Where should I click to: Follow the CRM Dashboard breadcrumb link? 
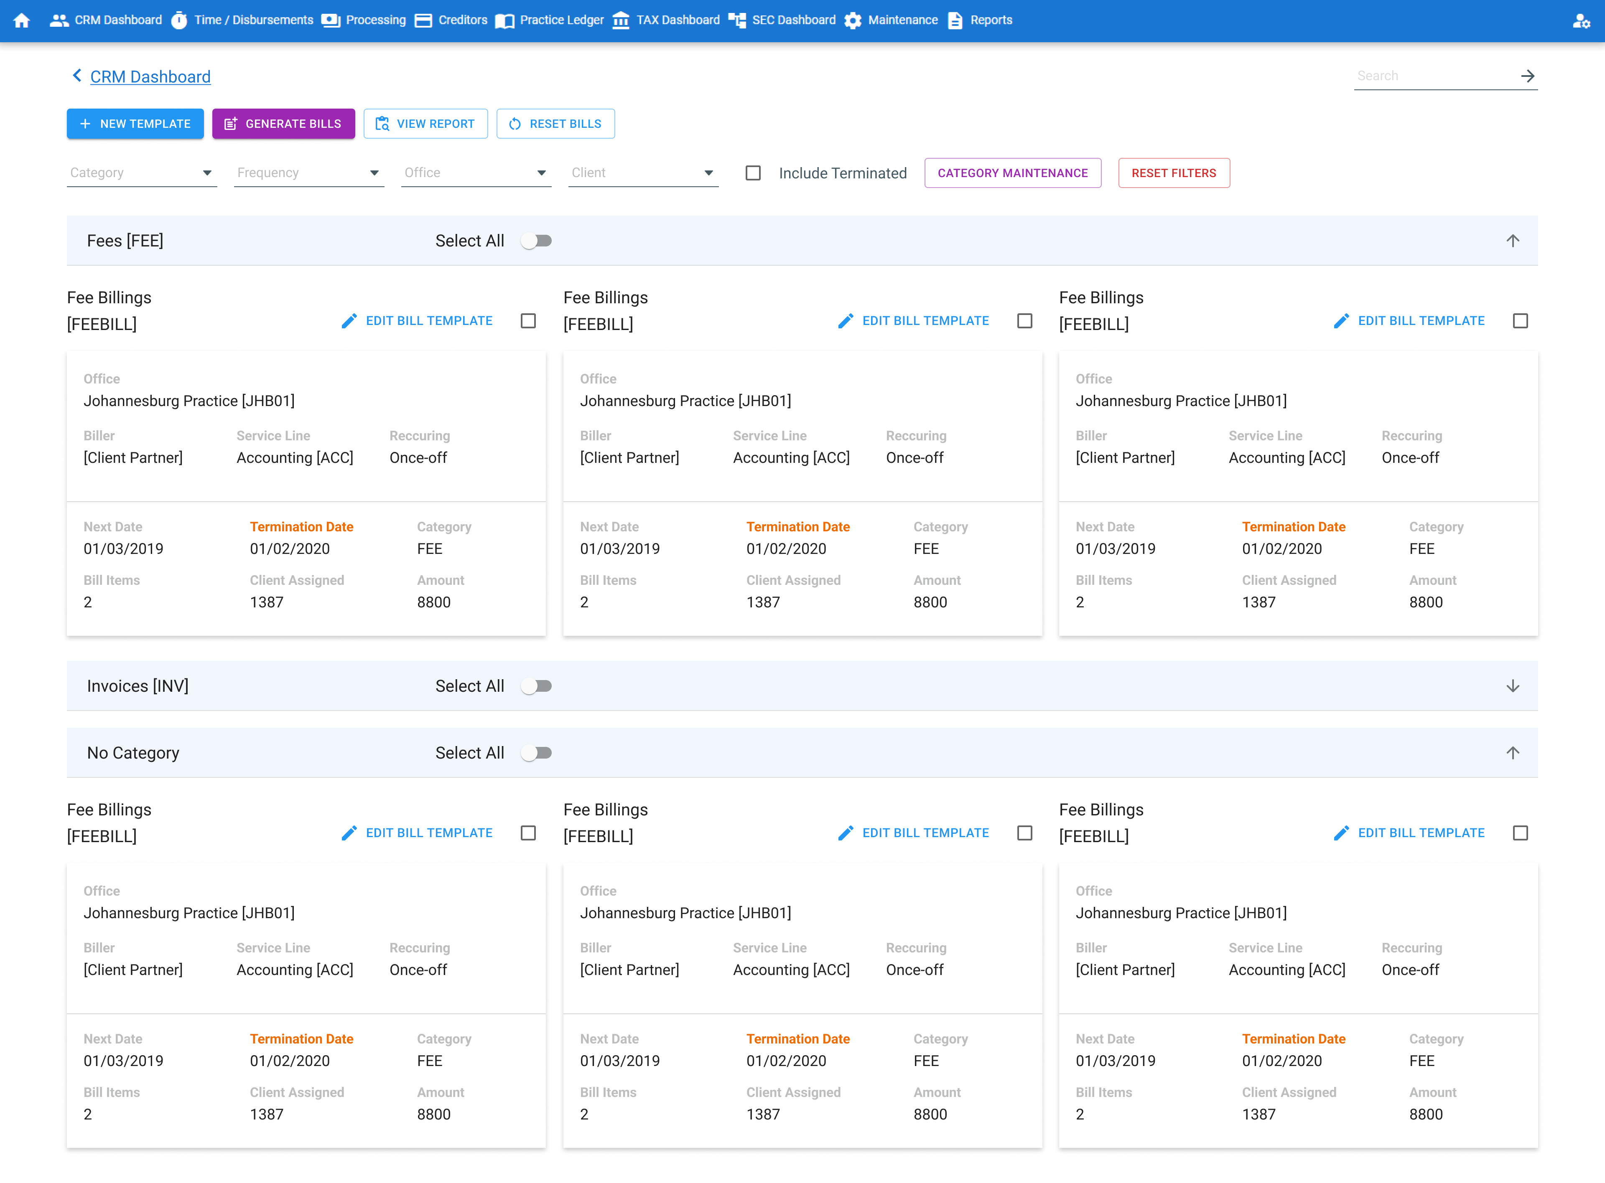click(x=150, y=76)
